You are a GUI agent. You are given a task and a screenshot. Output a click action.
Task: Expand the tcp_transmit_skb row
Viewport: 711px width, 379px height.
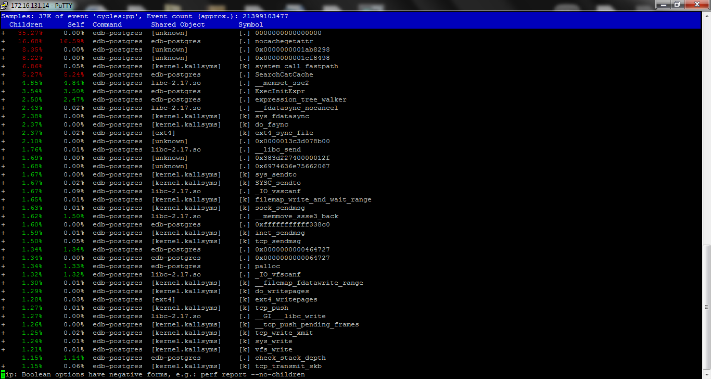3,366
